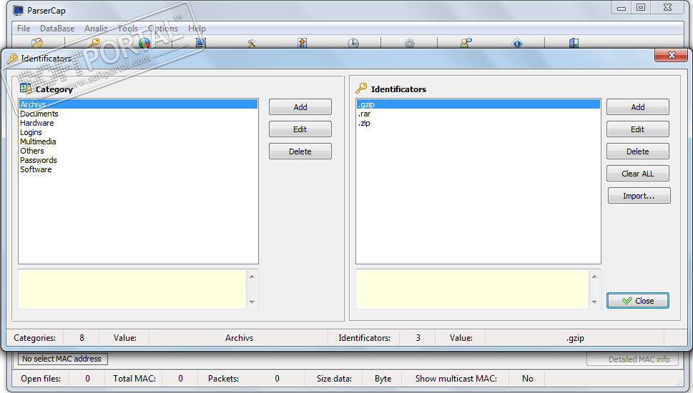693x393 pixels.
Task: Open the Options menu
Action: [163, 29]
